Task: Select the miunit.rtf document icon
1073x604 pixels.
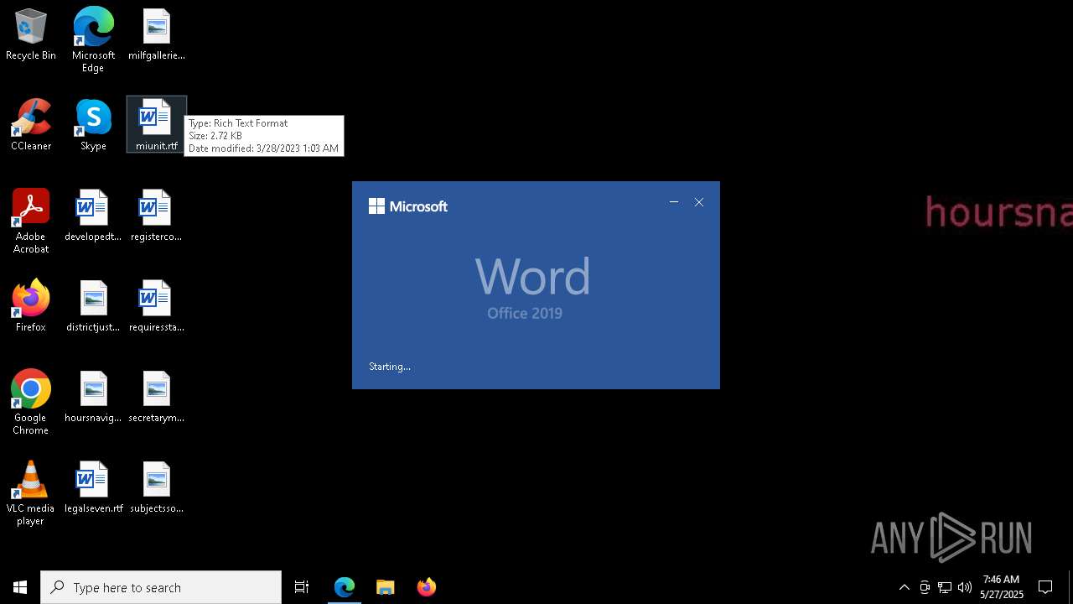Action: click(157, 125)
